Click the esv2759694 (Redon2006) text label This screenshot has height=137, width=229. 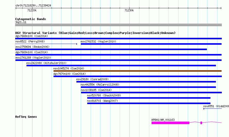tap(32, 47)
